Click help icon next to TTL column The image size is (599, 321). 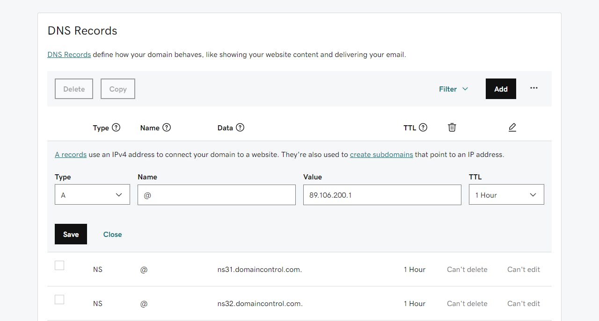point(423,128)
